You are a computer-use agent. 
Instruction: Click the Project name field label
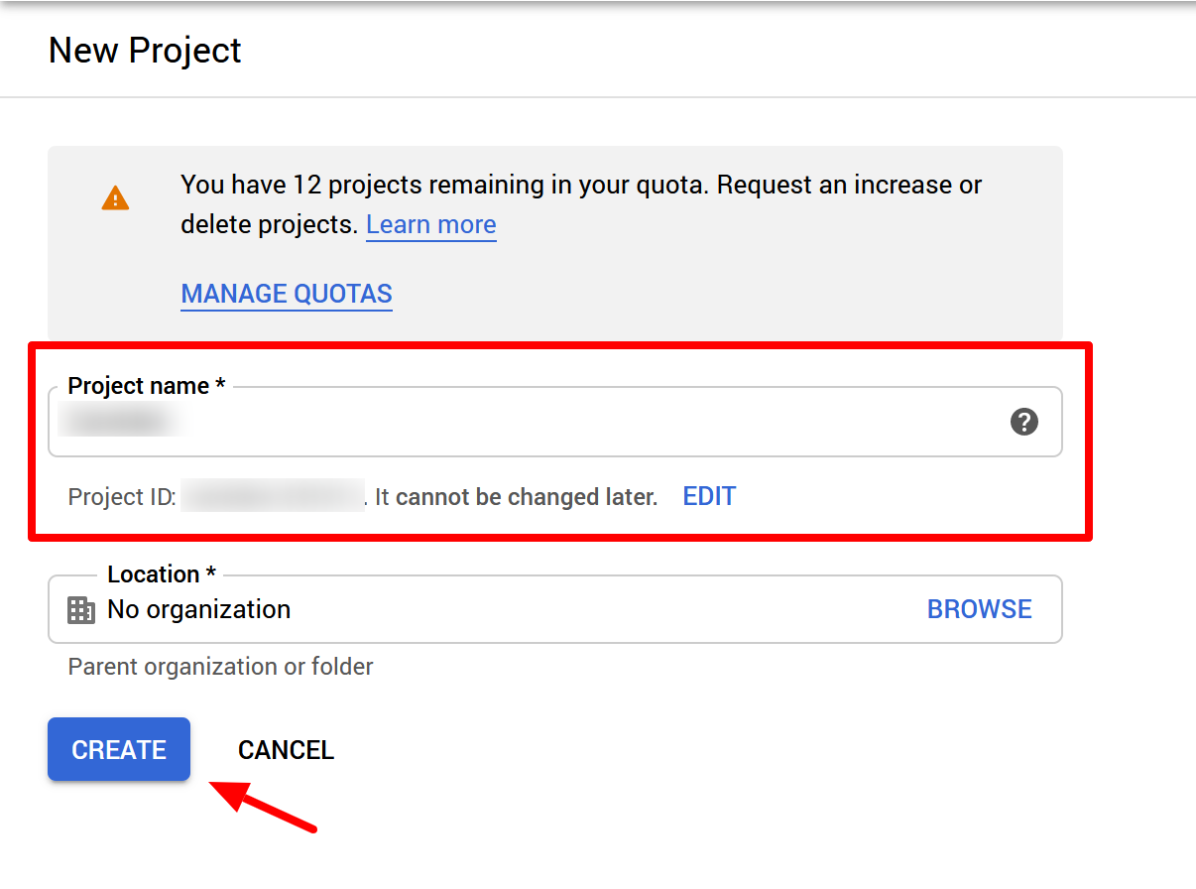point(146,386)
